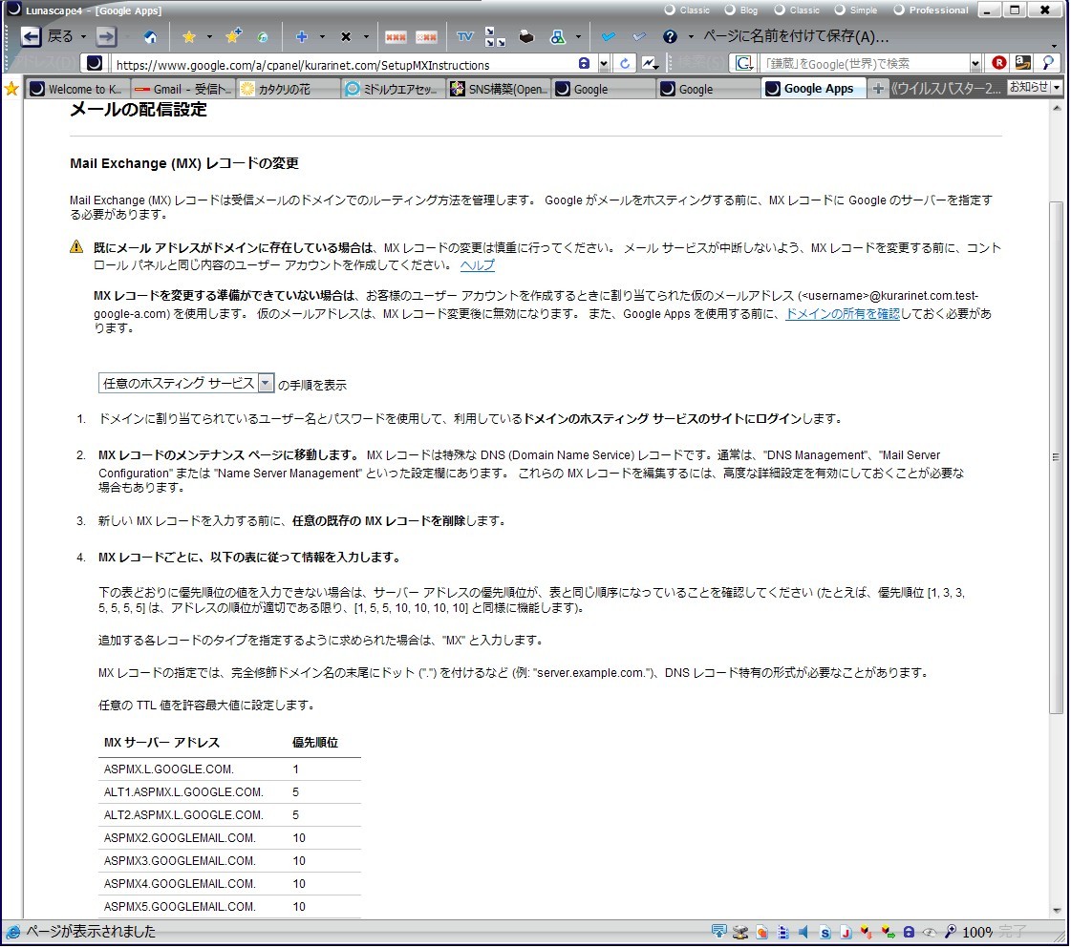Click the speaker sound icon in status bar

pos(803,933)
